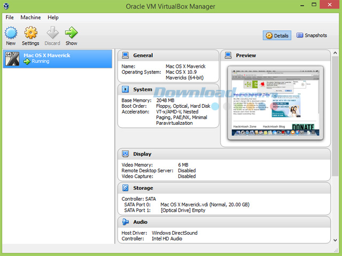This screenshot has width=342, height=256.
Task: Click the scroll down arrow of details pane
Action: click(335, 241)
